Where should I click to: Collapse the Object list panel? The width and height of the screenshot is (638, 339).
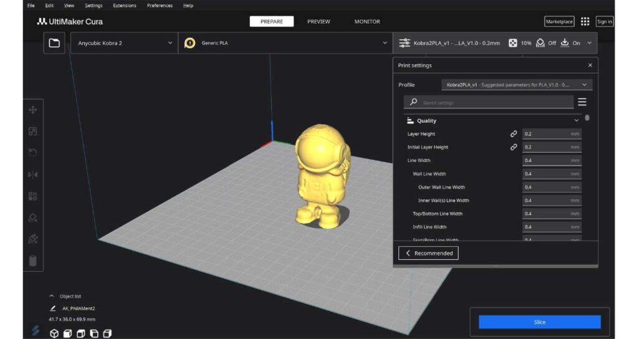tap(52, 296)
